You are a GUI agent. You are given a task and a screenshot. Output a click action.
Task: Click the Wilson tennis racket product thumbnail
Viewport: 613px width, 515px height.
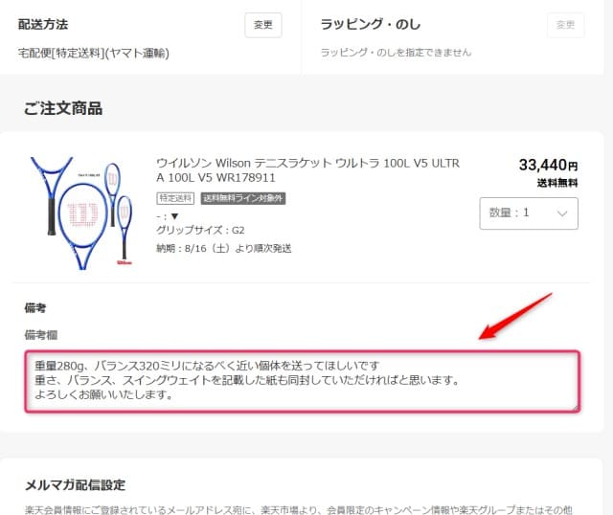coord(81,213)
